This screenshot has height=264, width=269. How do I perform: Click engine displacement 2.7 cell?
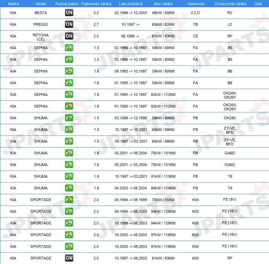[x=96, y=24]
